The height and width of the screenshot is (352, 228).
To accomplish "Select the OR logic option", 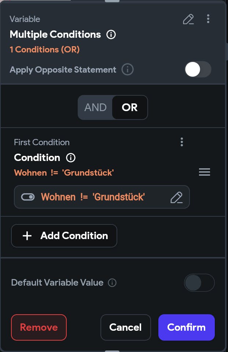I will 130,107.
